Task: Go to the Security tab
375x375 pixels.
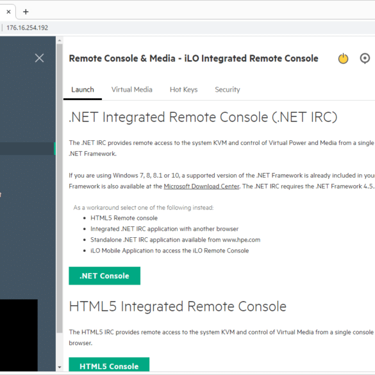Action: pos(228,90)
